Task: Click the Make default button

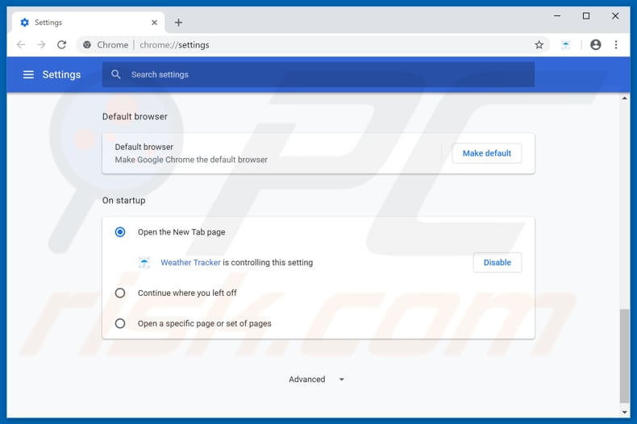Action: coord(487,153)
